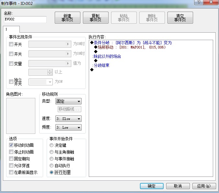Image resolution: width=219 pixels, height=193 pixels.
Task: Click the help question mark icon
Action: 199,2
